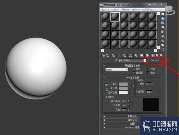The width and height of the screenshot is (179, 135).
Task: Open the material name dropdown arrow
Action: point(145,60)
